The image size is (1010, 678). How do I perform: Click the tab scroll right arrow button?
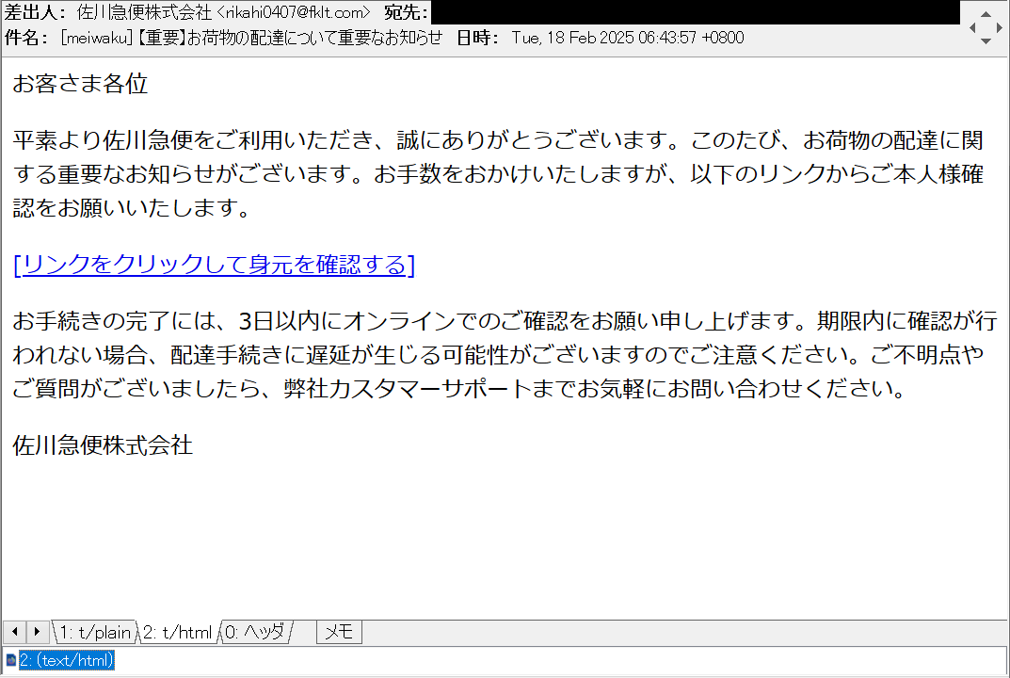tap(37, 632)
